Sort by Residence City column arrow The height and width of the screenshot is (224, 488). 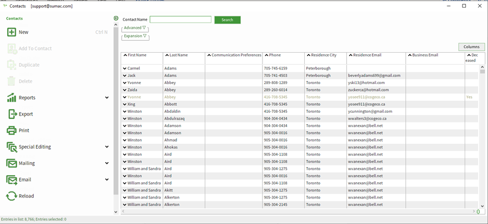pos(309,55)
